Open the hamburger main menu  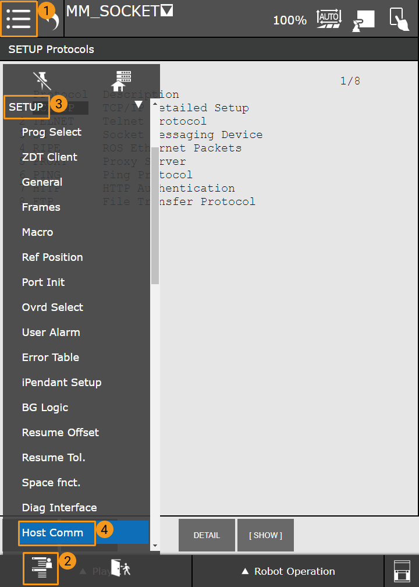coord(19,19)
